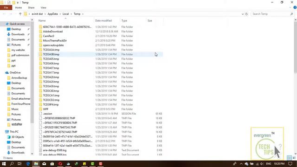This screenshot has height=167, width=297.
Task: Refresh the Temp folder view
Action: click(x=246, y=14)
